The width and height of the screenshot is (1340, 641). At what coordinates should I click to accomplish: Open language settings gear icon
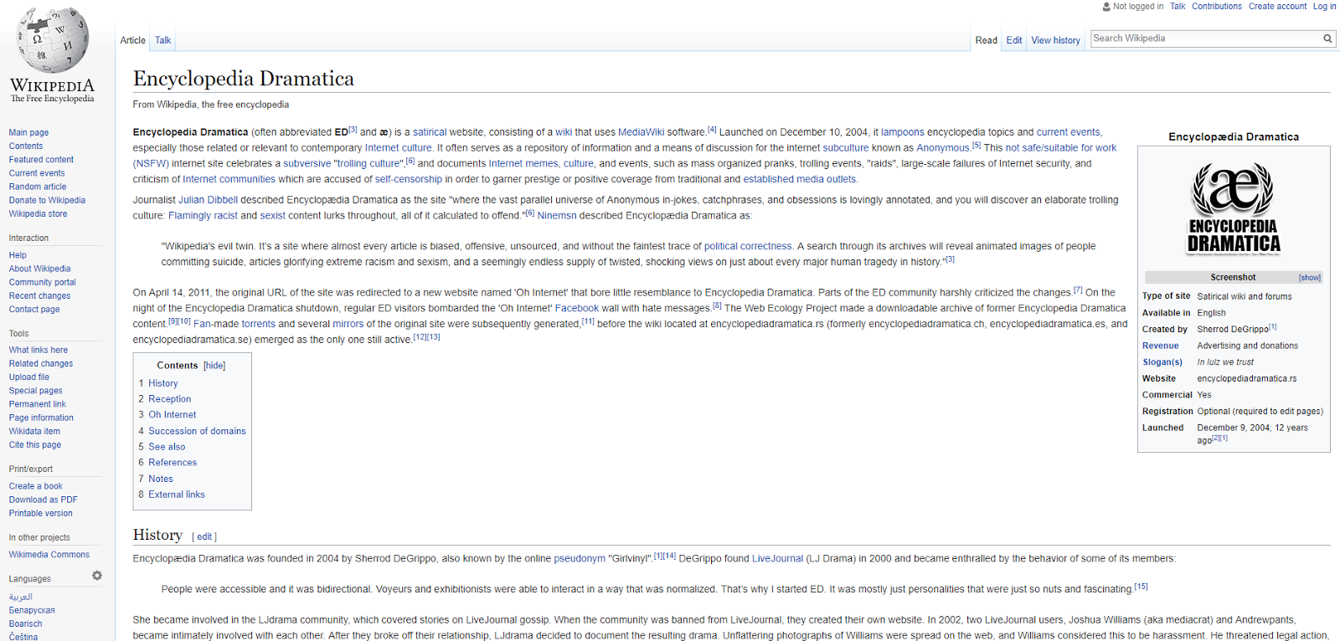(x=97, y=576)
